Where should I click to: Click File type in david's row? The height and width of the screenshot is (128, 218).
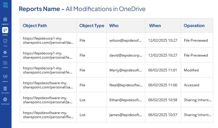(82, 55)
